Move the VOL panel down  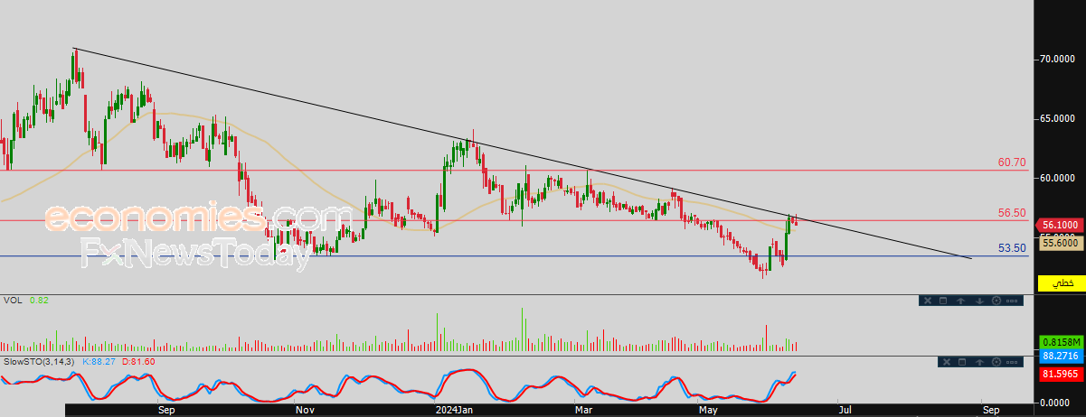point(979,301)
